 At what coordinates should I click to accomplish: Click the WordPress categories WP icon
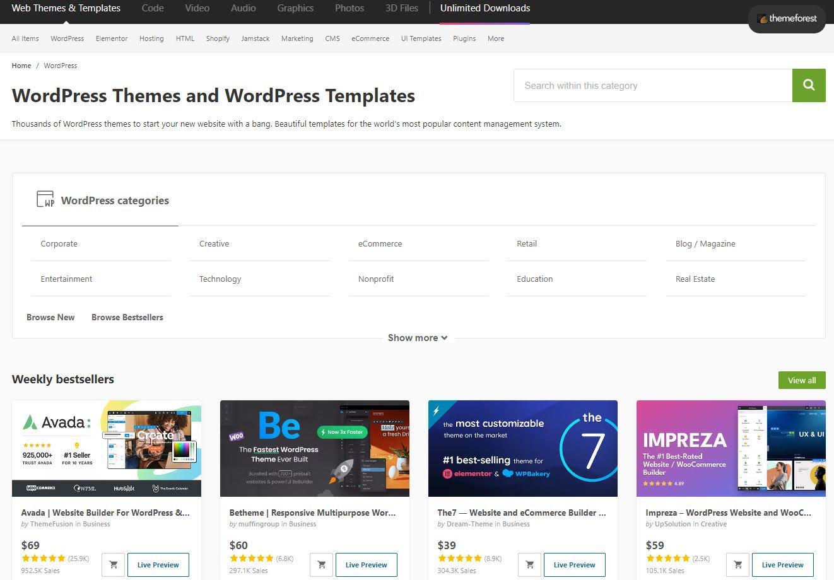point(45,200)
